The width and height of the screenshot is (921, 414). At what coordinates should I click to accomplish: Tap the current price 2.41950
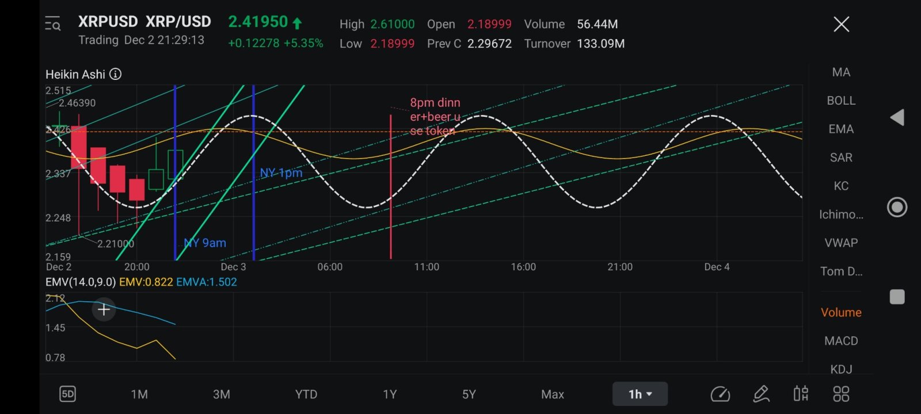pos(258,22)
